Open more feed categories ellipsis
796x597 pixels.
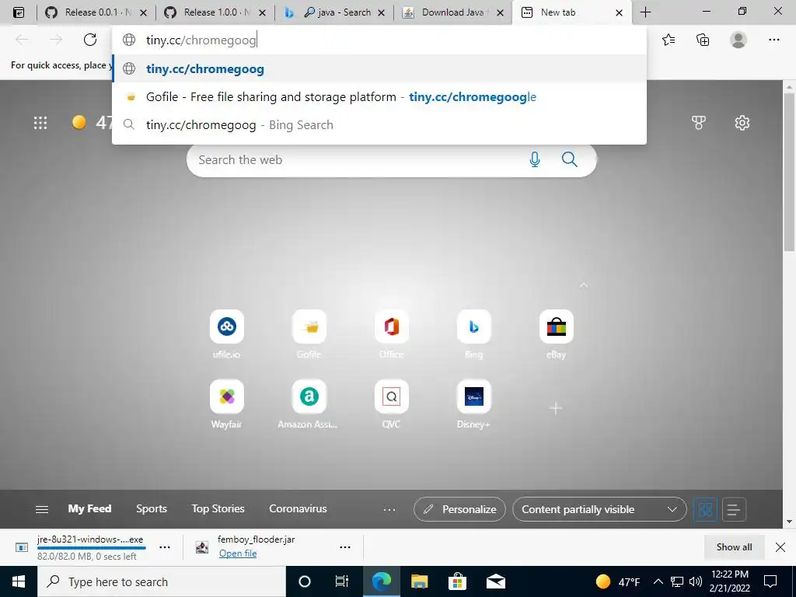click(389, 509)
